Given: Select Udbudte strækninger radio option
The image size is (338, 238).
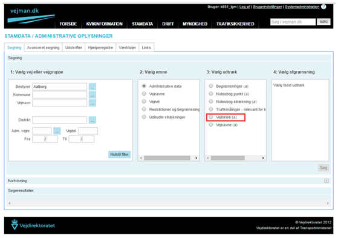Looking at the screenshot, I should click(144, 117).
